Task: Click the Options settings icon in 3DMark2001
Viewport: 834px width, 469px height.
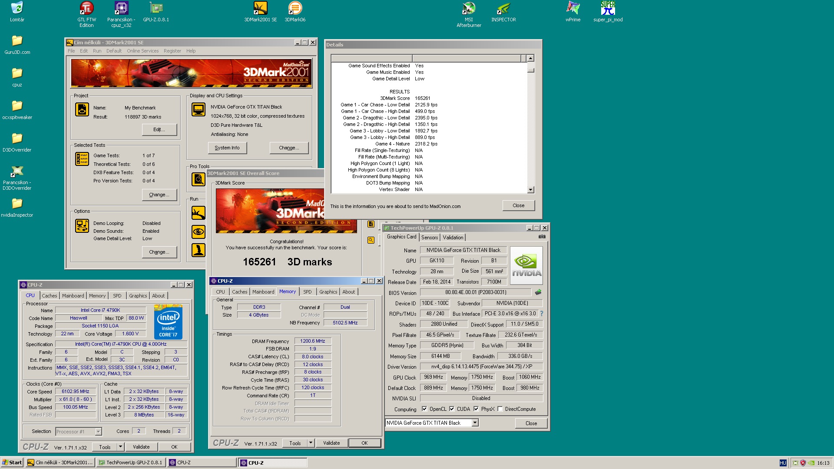Action: click(82, 226)
